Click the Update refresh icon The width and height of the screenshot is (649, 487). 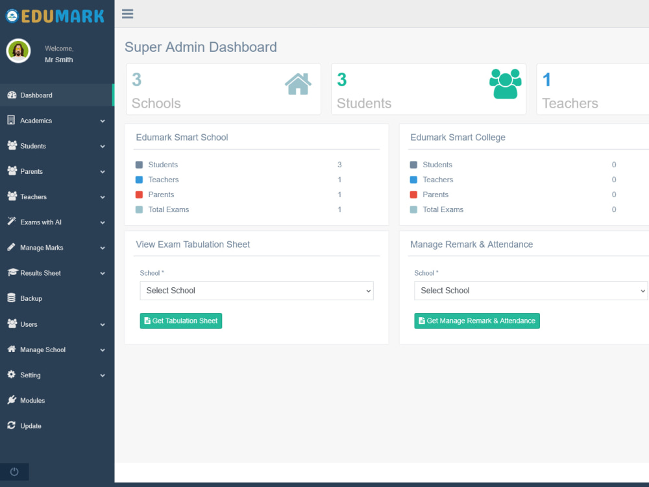click(x=12, y=425)
